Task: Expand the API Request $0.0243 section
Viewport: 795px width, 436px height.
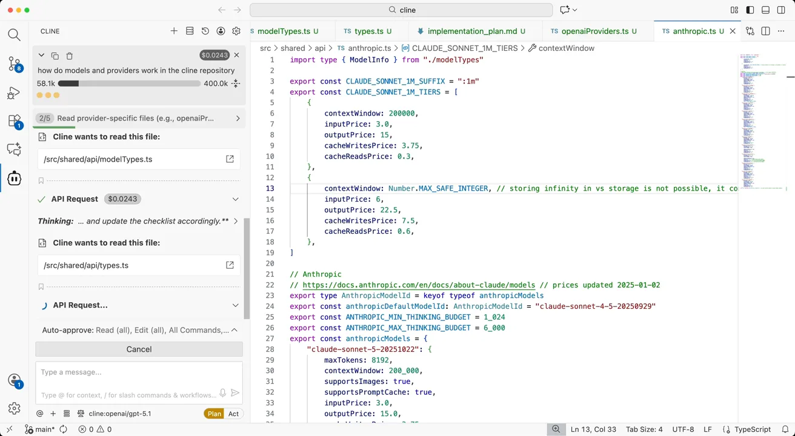Action: pos(235,199)
